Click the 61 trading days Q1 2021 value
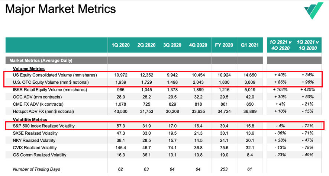 (250, 169)
